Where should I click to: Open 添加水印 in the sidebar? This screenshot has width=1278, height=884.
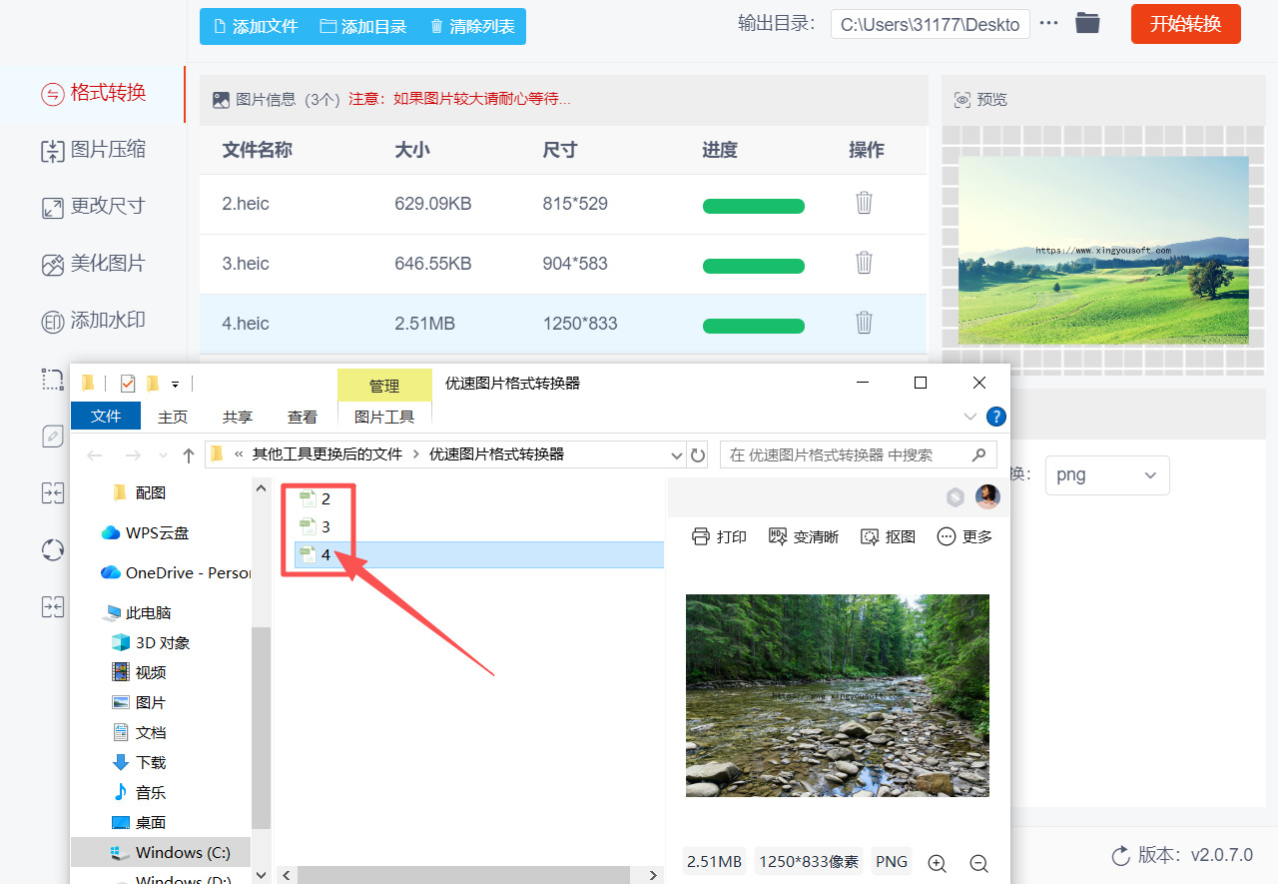click(93, 321)
